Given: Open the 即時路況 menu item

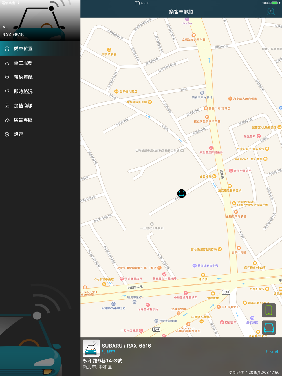Looking at the screenshot, I should click(40, 92).
